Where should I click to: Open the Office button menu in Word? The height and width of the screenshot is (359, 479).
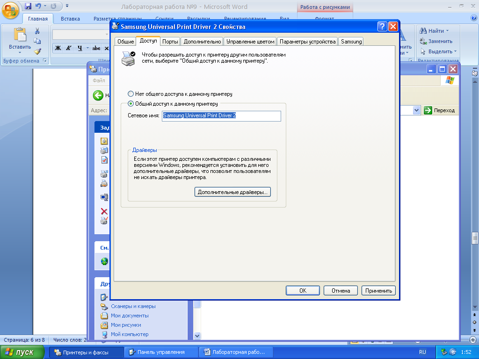coord(10,10)
